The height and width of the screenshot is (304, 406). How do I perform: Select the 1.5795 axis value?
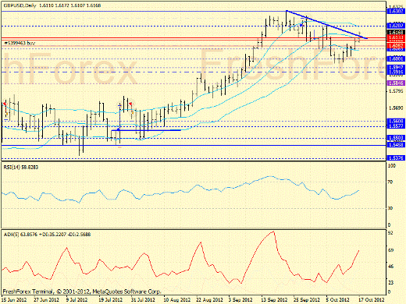point(396,91)
